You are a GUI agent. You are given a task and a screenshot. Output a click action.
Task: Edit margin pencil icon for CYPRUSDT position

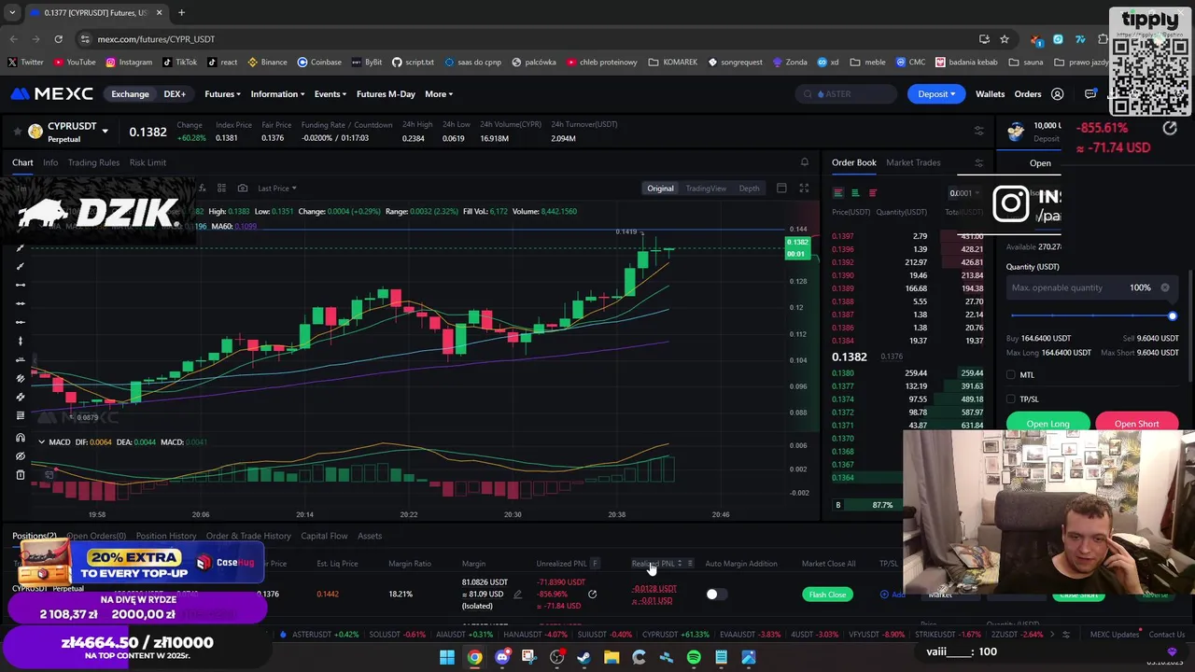(518, 595)
